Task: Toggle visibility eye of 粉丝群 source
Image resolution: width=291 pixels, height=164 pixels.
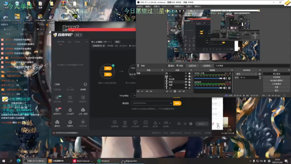Action: point(186,79)
